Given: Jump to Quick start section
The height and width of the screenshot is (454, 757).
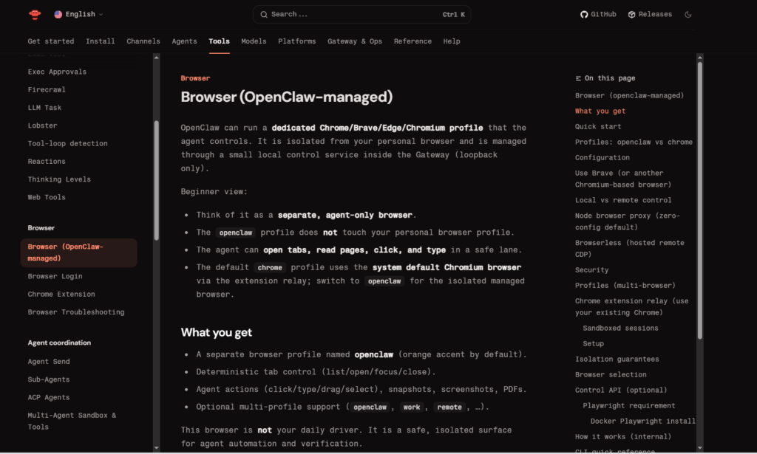Looking at the screenshot, I should (x=598, y=126).
